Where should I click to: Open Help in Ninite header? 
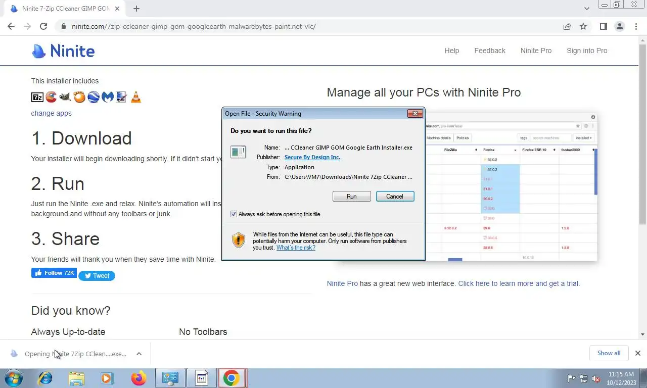click(x=452, y=51)
